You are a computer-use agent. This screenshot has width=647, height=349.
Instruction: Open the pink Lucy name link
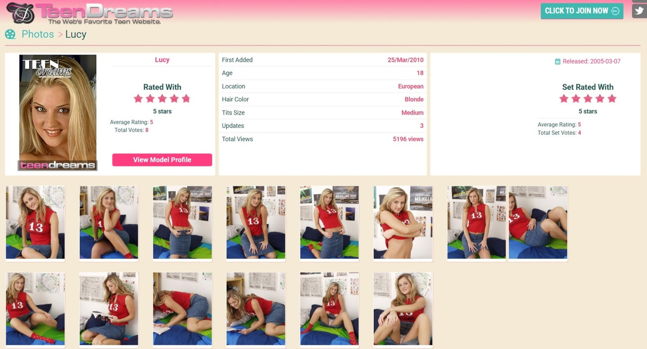click(x=162, y=60)
